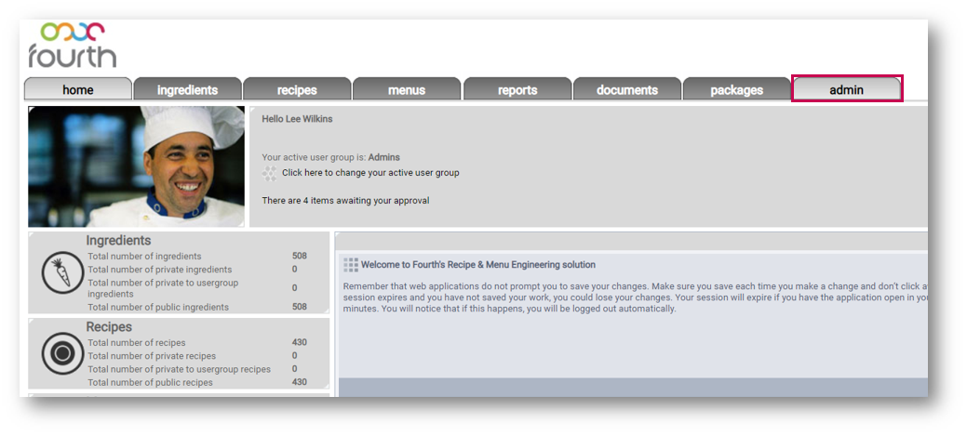Open the home tab
Screen dimensions: 967x436
click(77, 89)
